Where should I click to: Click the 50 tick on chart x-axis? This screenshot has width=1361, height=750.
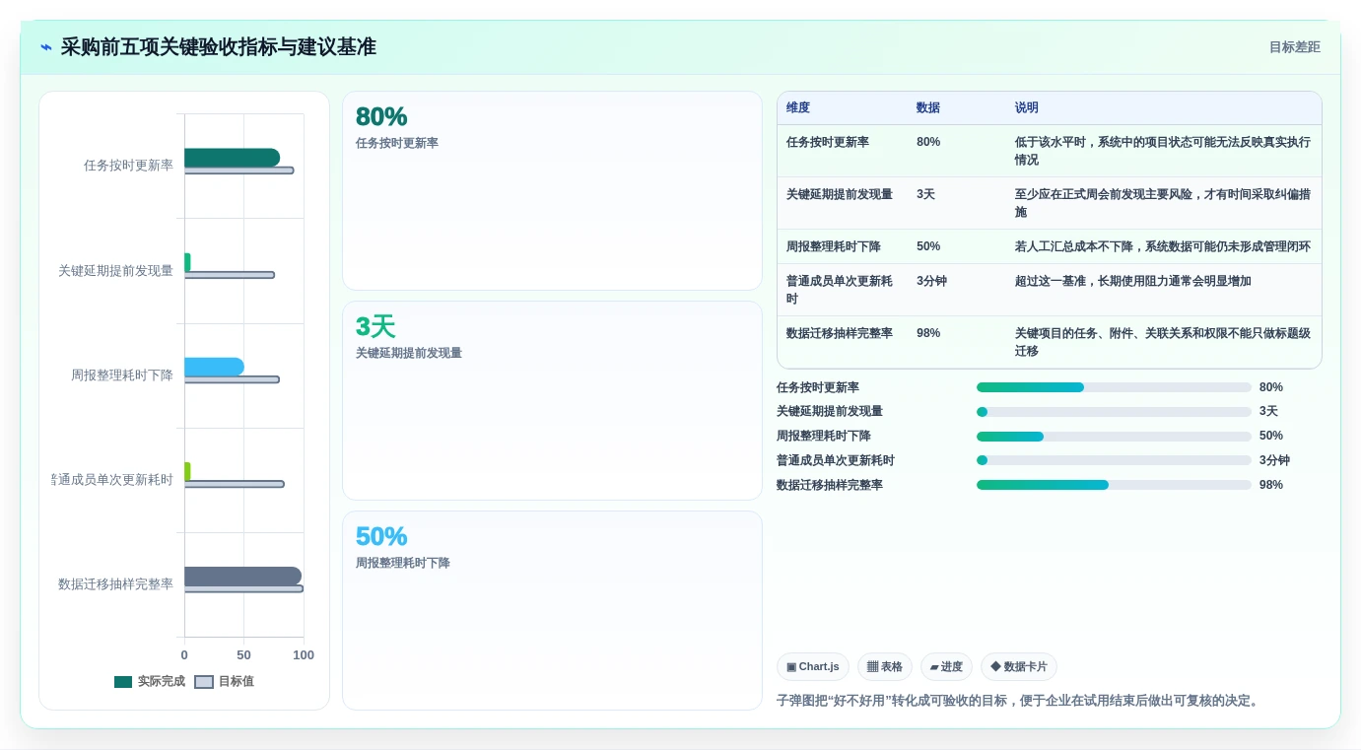243,655
